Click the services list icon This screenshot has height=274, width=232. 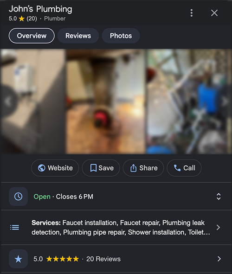click(x=15, y=228)
